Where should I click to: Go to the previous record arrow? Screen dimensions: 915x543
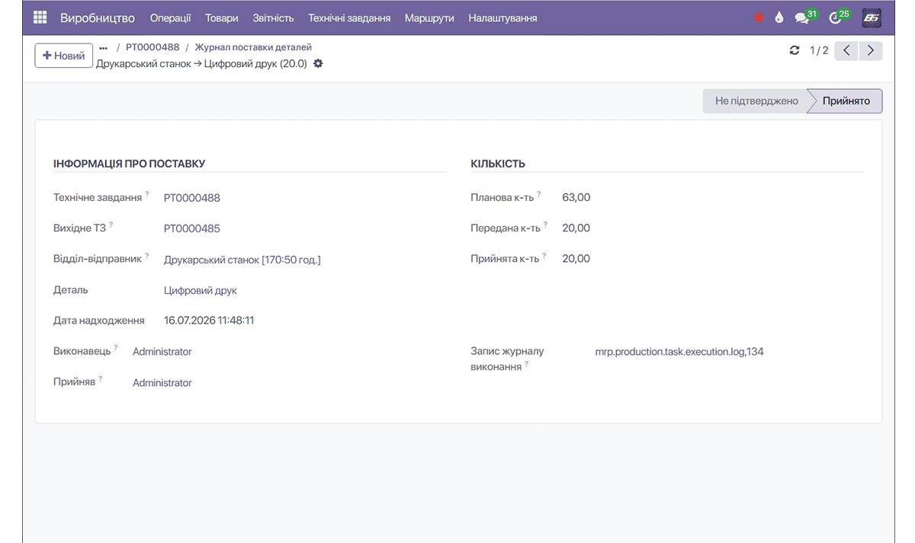(x=846, y=50)
